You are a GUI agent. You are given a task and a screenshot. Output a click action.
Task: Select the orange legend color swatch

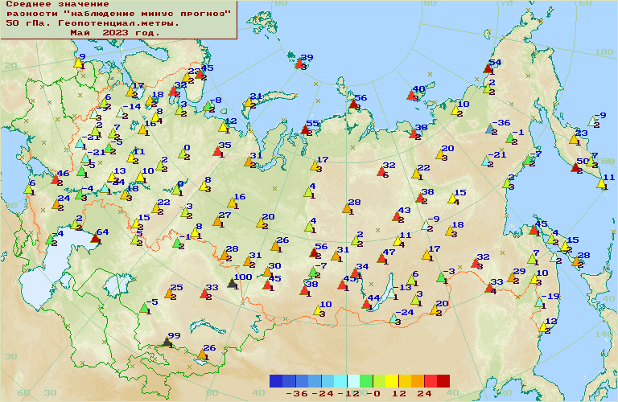pos(418,381)
